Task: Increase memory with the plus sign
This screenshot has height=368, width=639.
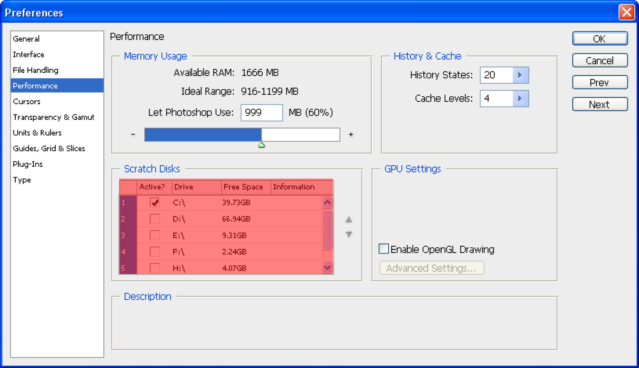Action: point(351,134)
